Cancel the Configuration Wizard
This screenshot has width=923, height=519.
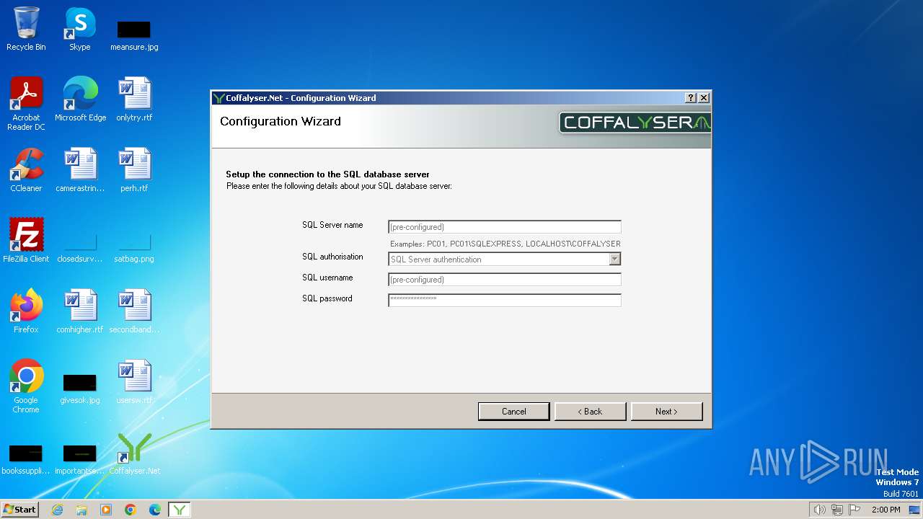[x=514, y=412]
